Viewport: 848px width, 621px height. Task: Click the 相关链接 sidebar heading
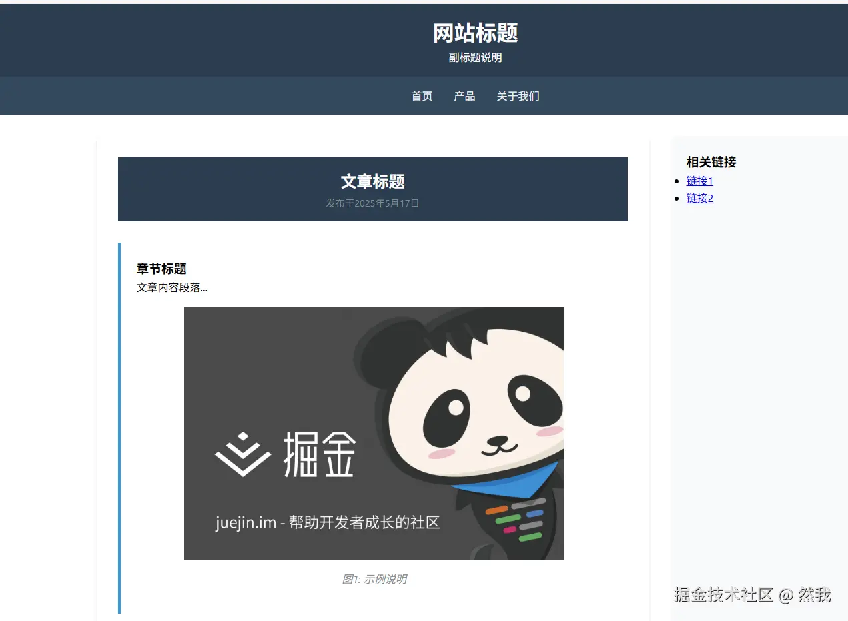[711, 162]
